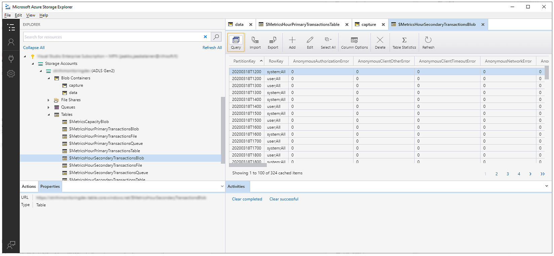Click the Collapse All link

coord(34,48)
